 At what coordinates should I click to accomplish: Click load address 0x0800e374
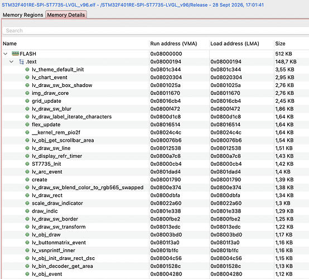(x=226, y=187)
